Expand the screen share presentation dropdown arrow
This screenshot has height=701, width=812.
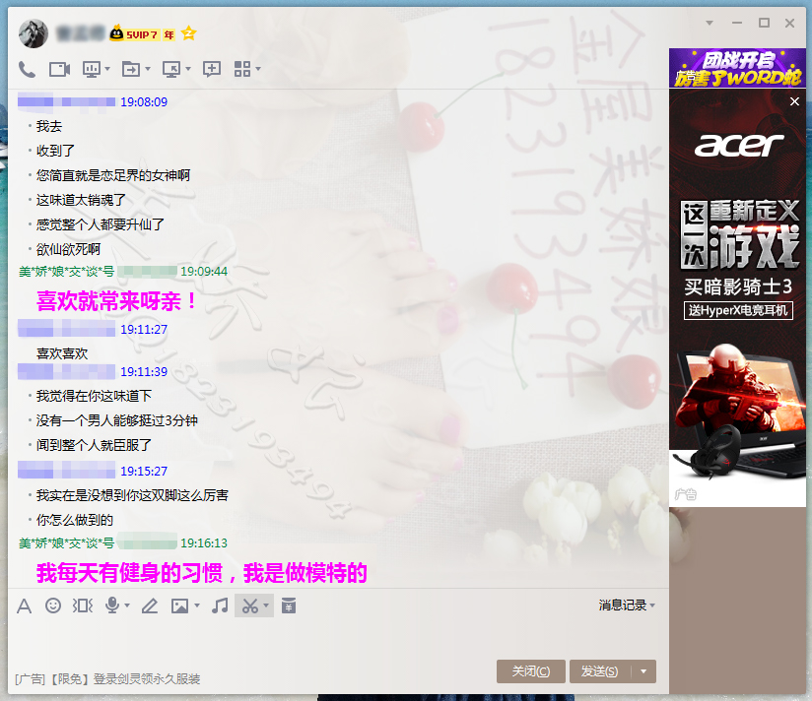pos(107,70)
